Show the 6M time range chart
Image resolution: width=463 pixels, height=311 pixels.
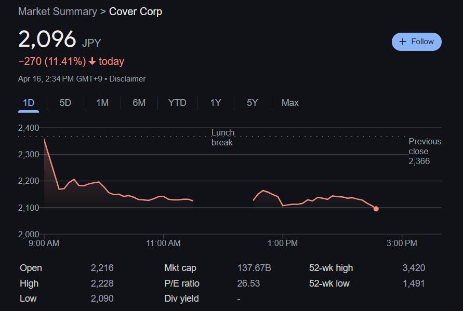click(x=139, y=103)
